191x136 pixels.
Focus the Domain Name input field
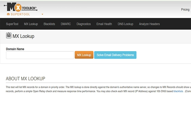40,55
